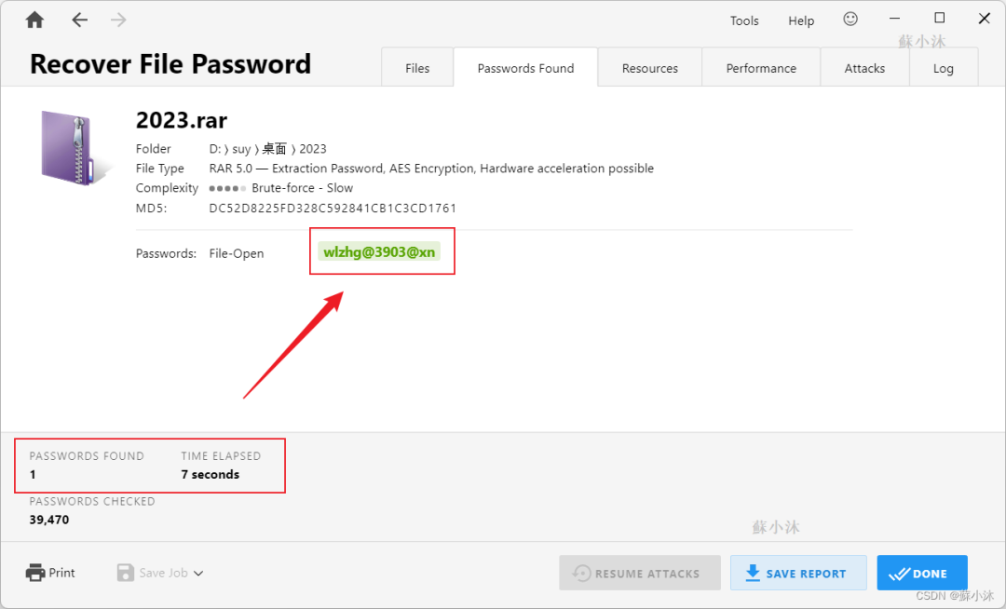The image size is (1006, 609).
Task: Open the Tools menu
Action: pyautogui.click(x=744, y=20)
